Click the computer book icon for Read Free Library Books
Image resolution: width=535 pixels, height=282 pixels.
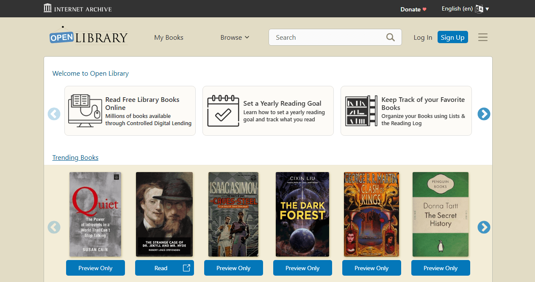point(85,111)
